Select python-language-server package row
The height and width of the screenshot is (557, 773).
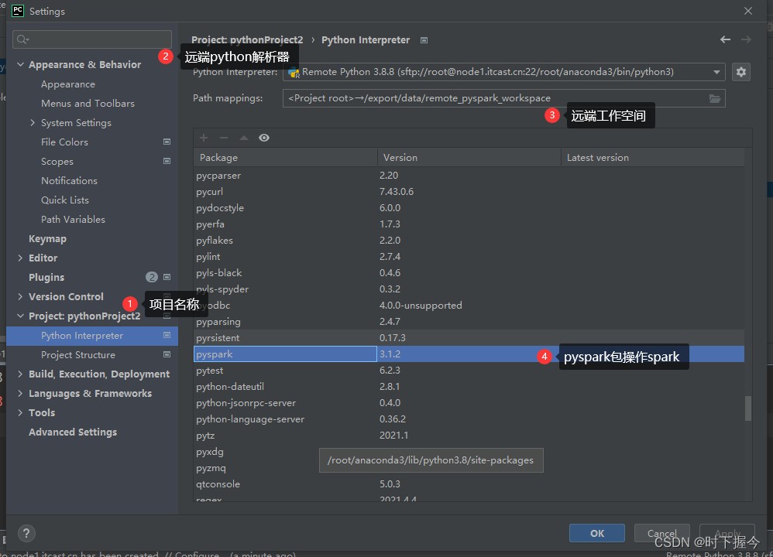click(469, 419)
